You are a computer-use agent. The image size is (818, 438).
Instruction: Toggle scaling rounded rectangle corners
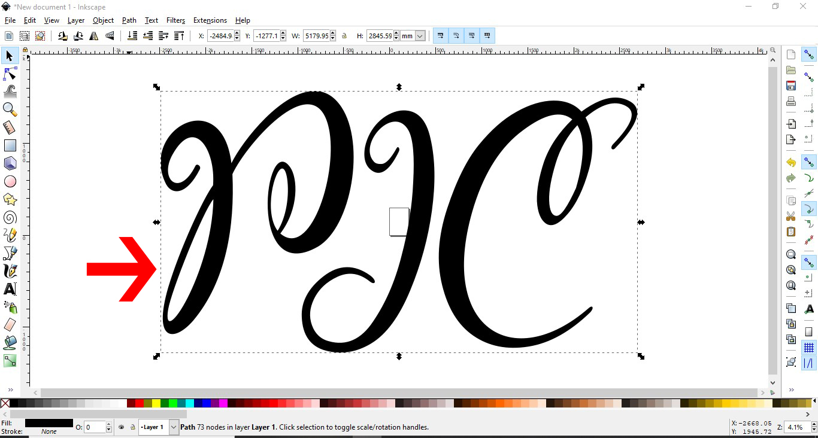[456, 36]
